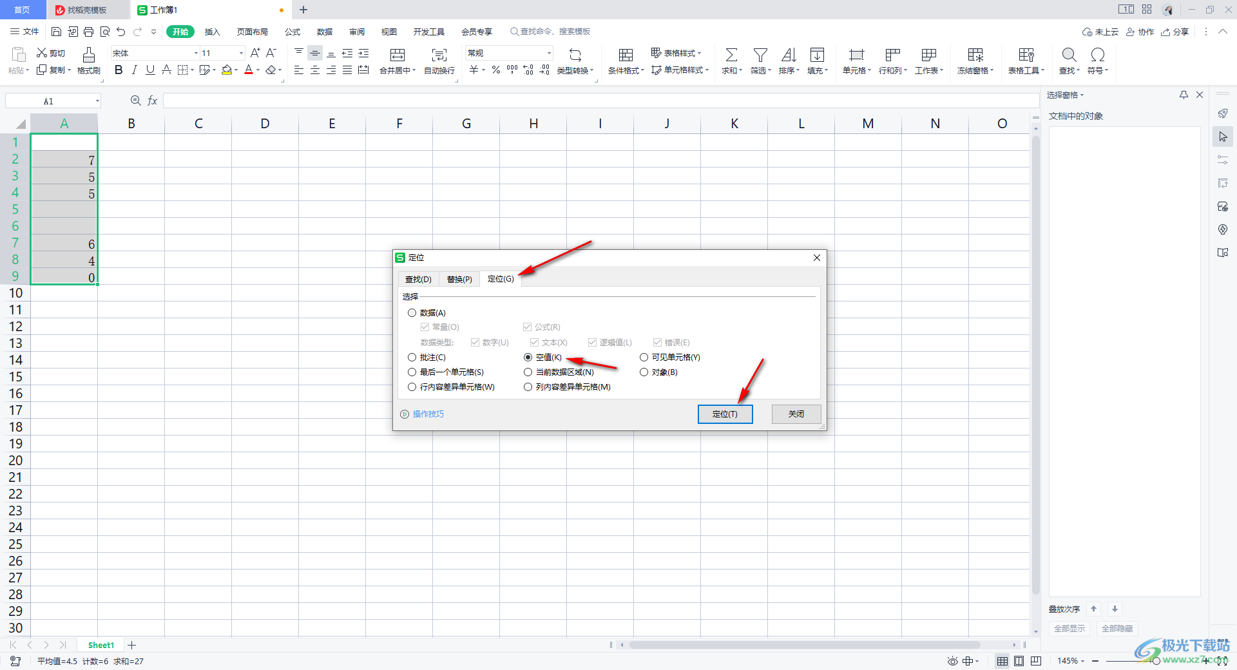
Task: Open the 文件 menu
Action: click(24, 32)
